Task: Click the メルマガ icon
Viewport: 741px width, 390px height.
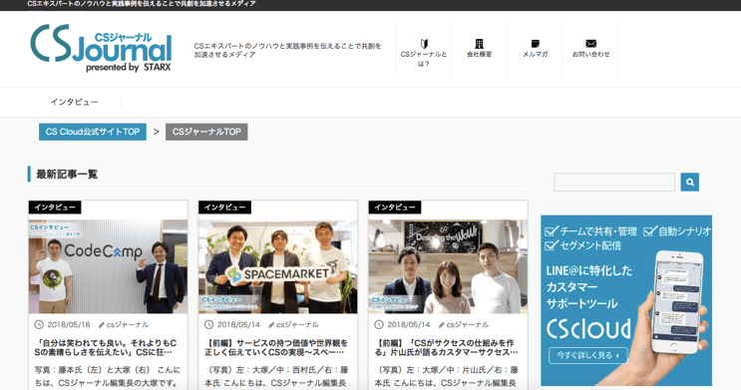Action: [535, 44]
